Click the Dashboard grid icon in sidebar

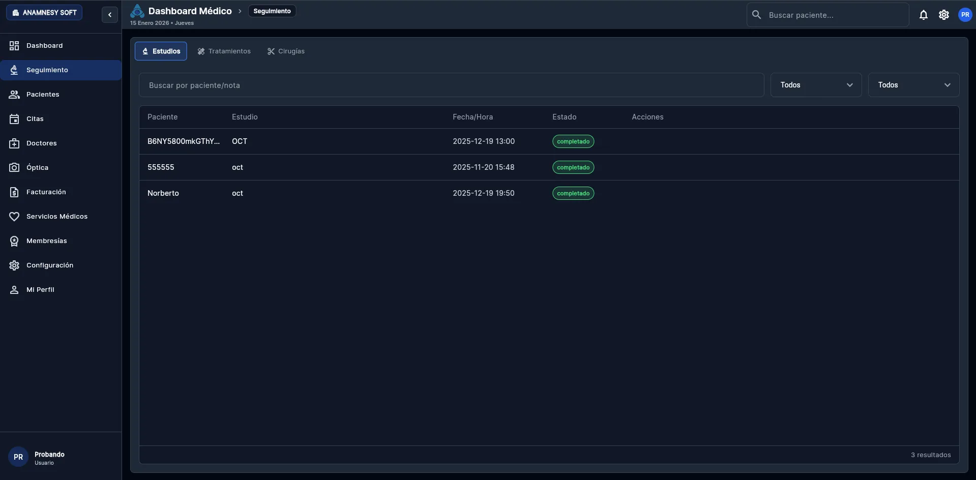[x=14, y=46]
